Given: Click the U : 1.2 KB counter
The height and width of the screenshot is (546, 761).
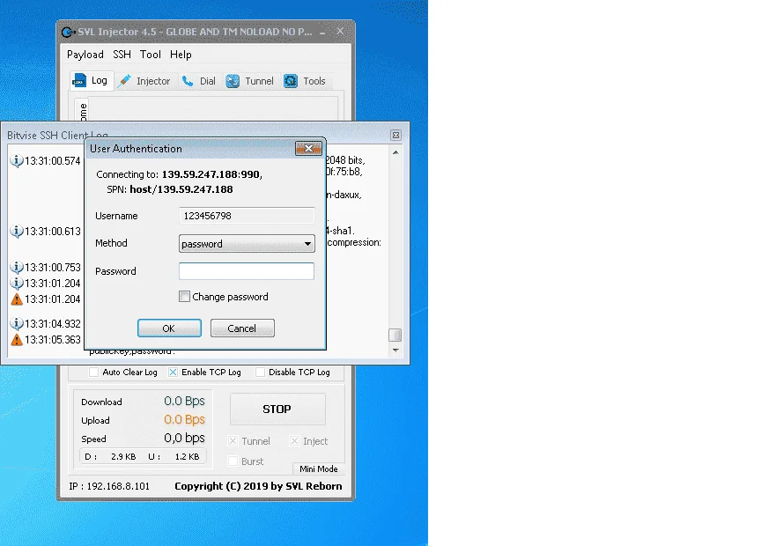Looking at the screenshot, I should click(x=174, y=457).
